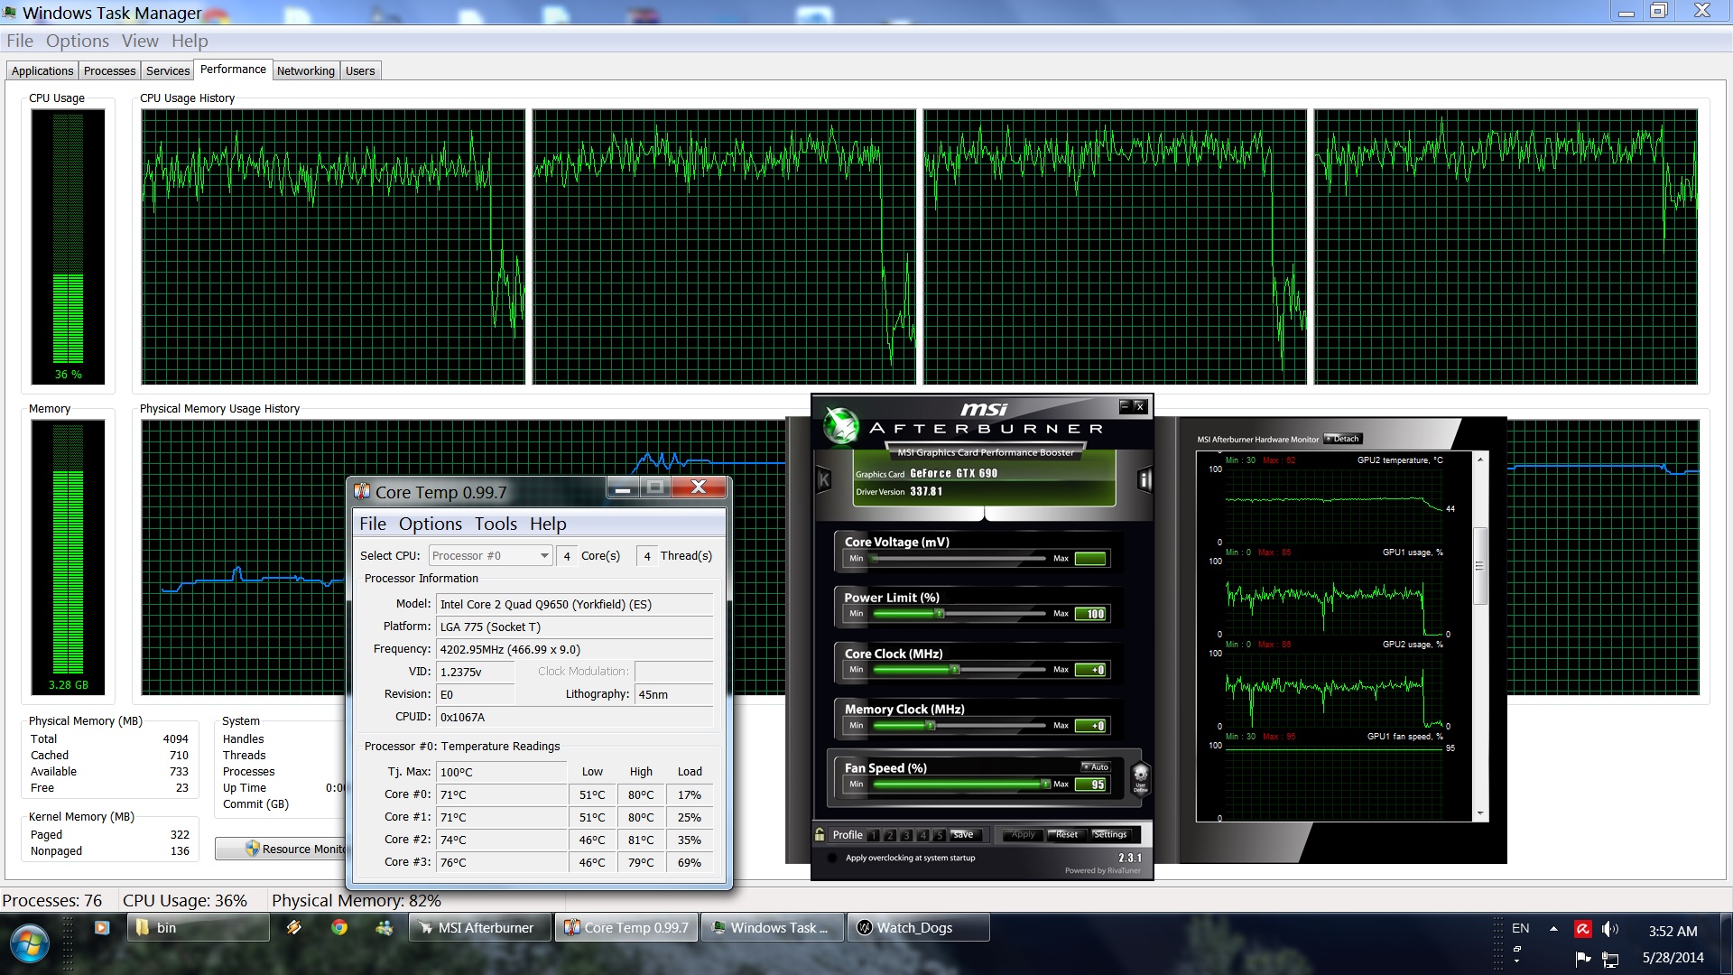Image resolution: width=1733 pixels, height=975 pixels.
Task: Open the Windows Start orb
Action: pyautogui.click(x=29, y=943)
